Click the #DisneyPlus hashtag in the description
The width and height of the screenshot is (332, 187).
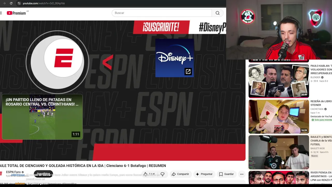click(69, 184)
